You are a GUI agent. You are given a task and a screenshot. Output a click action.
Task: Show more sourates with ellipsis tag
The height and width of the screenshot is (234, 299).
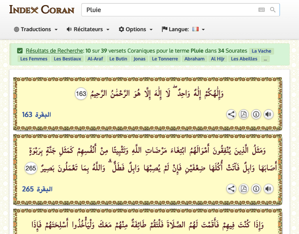click(x=265, y=59)
